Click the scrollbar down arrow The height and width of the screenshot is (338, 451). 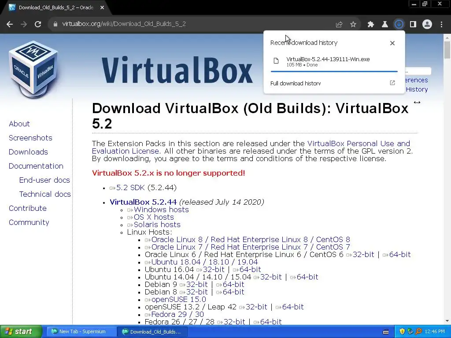tap(447, 321)
